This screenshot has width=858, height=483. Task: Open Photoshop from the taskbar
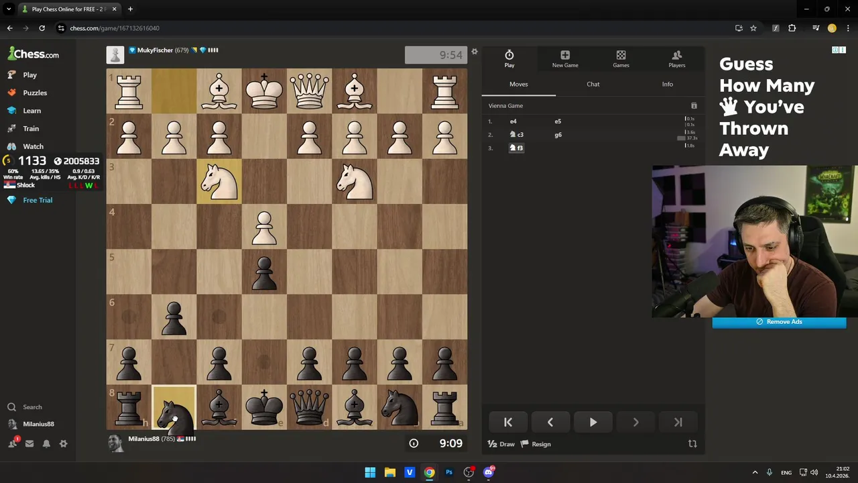[x=449, y=472]
